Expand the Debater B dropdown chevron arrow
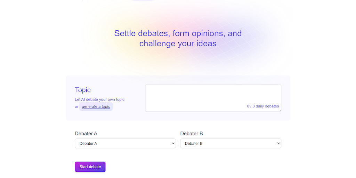The height and width of the screenshot is (178, 356). coord(278,143)
